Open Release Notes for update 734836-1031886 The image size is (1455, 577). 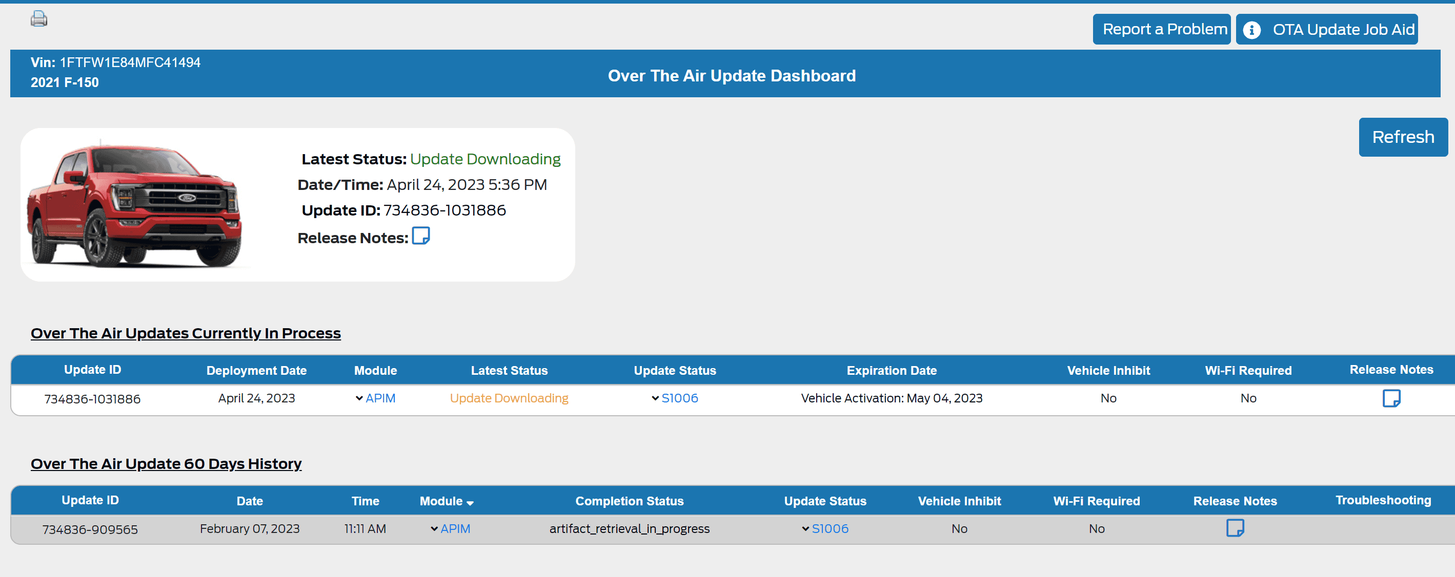click(x=1392, y=398)
